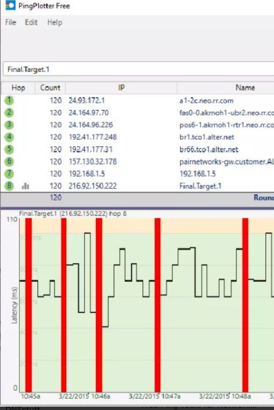This screenshot has width=274, height=410.
Task: Open the Help menu
Action: coord(55,22)
